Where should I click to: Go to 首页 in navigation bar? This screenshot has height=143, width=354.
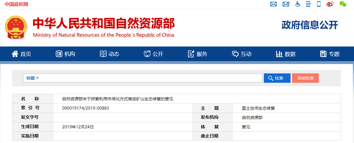[x=21, y=54]
